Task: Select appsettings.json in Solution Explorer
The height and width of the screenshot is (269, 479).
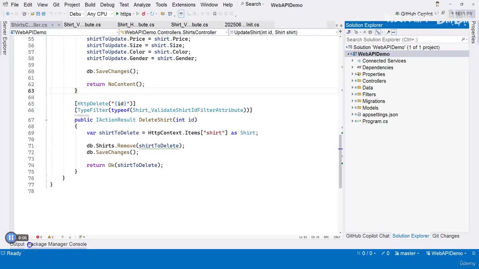Action: (380, 115)
